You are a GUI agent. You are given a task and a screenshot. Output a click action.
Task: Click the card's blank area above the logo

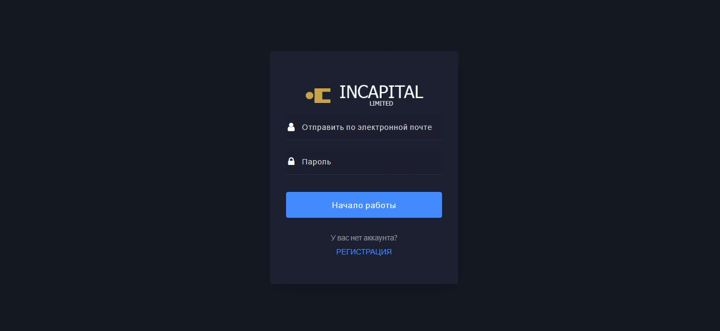pyautogui.click(x=364, y=66)
